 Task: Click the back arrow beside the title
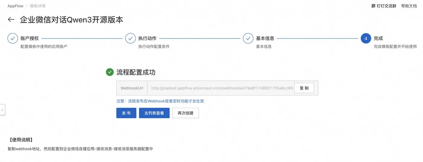tap(11, 20)
